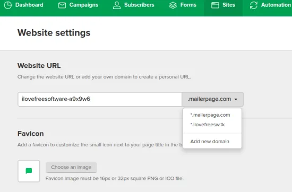Open the Dashboard tab label
Screen dimensions: 292x192
click(29, 5)
